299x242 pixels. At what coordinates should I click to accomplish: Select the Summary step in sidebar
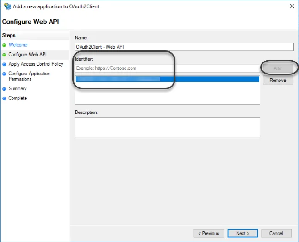[18, 88]
